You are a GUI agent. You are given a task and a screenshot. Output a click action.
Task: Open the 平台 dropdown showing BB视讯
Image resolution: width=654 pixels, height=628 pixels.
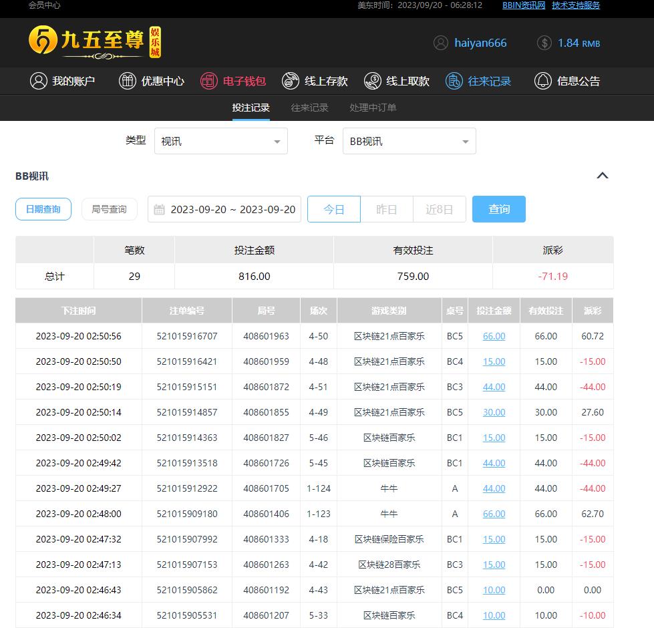[x=409, y=141]
